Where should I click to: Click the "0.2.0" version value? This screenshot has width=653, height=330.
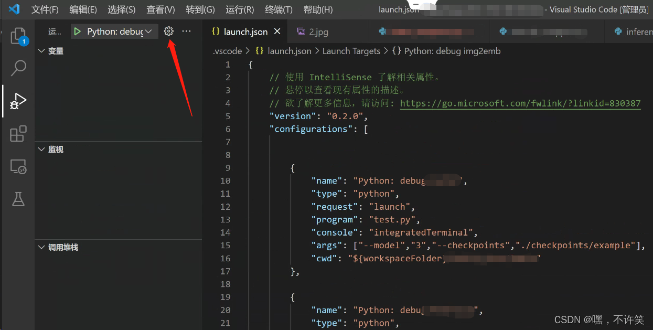[345, 116]
